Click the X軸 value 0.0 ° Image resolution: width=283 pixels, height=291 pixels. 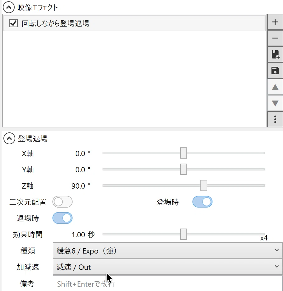(83, 154)
